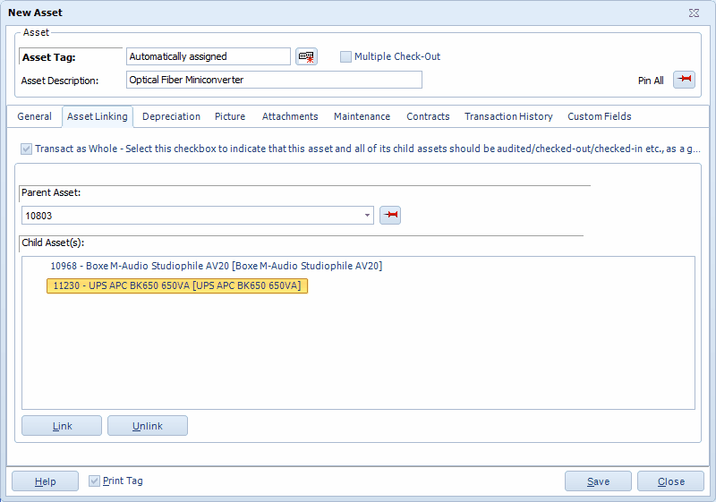Select the Asset Linking tab
716x502 pixels.
[x=98, y=116]
